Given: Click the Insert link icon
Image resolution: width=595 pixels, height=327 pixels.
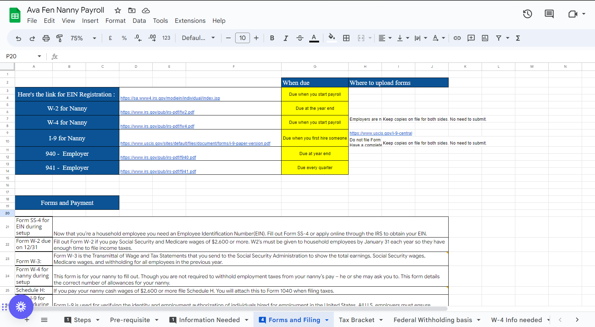Looking at the screenshot, I should coord(457,38).
